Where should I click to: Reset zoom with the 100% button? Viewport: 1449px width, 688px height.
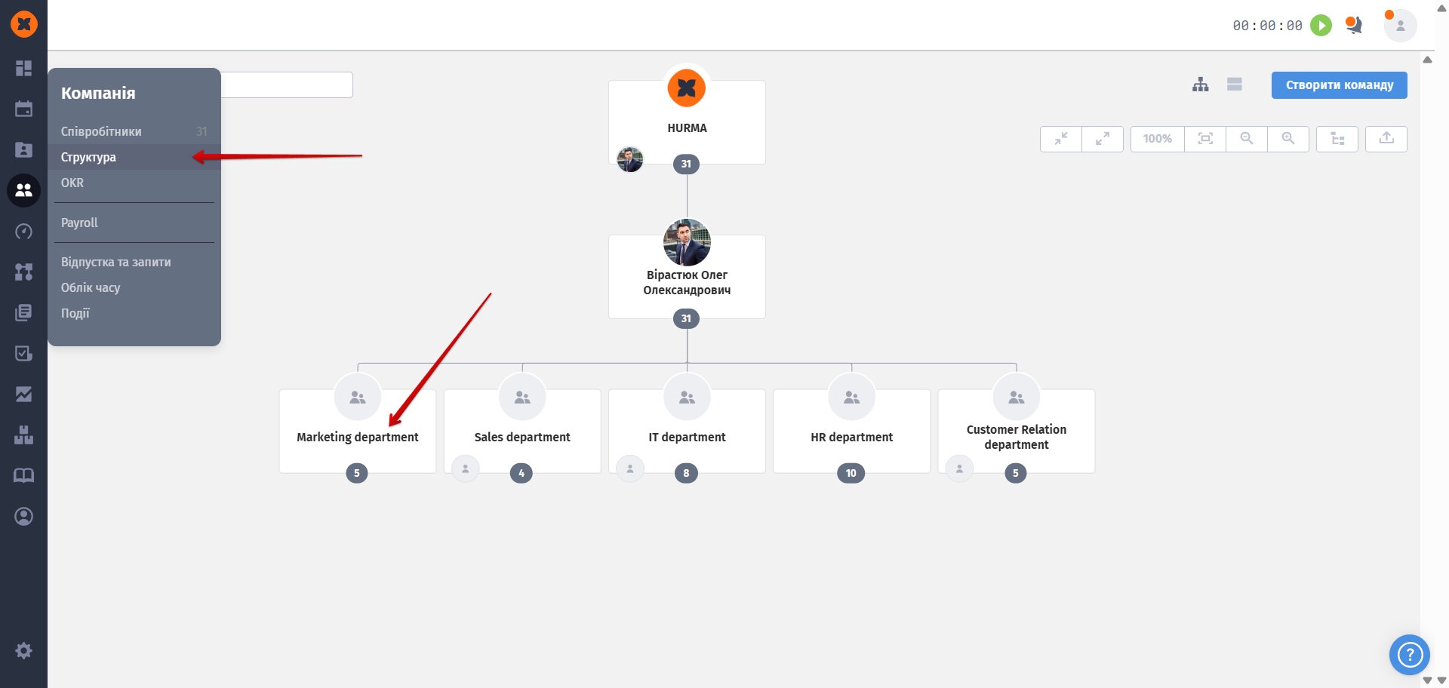click(1157, 139)
